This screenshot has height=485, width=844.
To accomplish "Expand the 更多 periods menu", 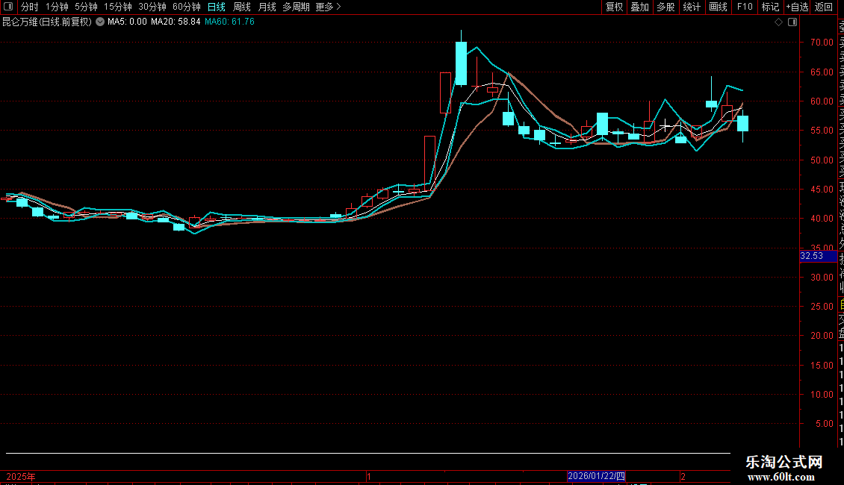I will tap(328, 7).
